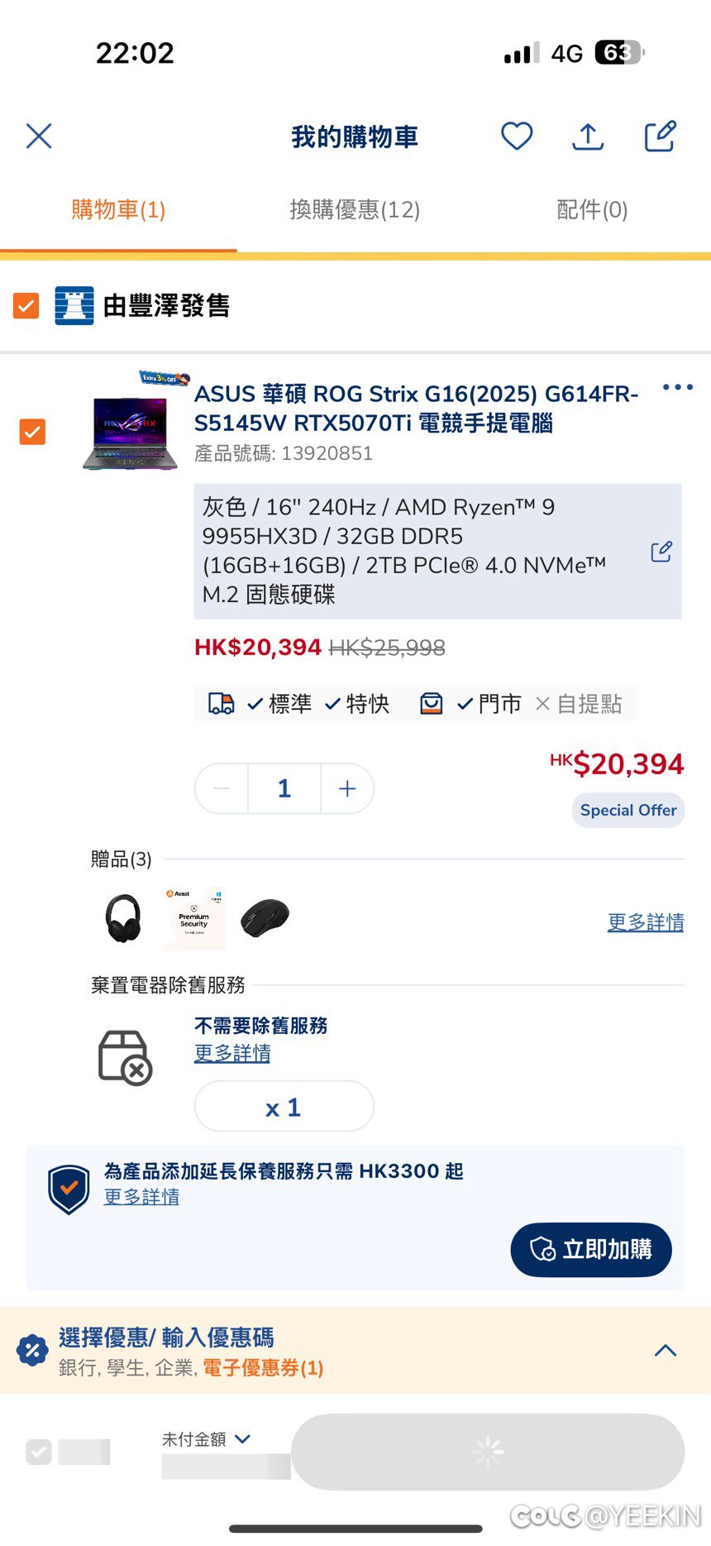This screenshot has width=711, height=1546.
Task: Switch to 配件(0) tab
Action: [592, 209]
